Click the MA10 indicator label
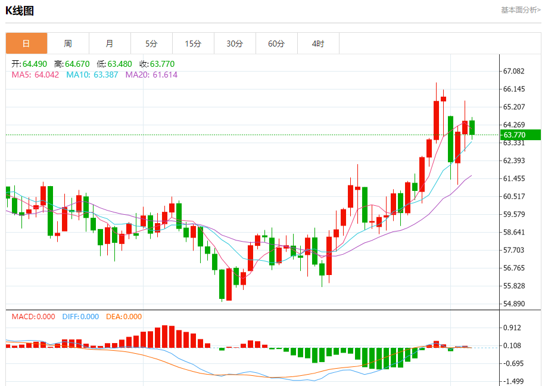 click(x=92, y=75)
